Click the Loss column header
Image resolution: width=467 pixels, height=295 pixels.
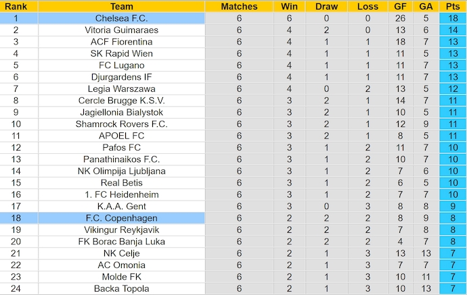[368, 6]
